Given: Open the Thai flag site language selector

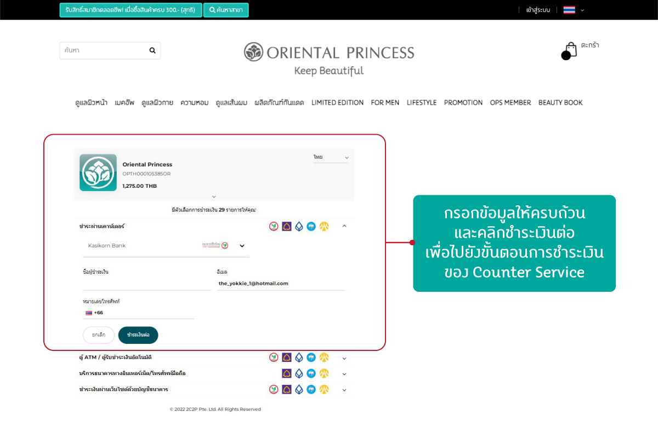Looking at the screenshot, I should 574,10.
